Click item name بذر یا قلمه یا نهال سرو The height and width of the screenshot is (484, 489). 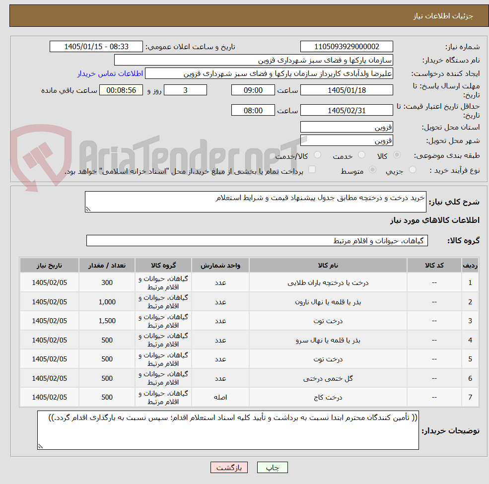(x=328, y=340)
